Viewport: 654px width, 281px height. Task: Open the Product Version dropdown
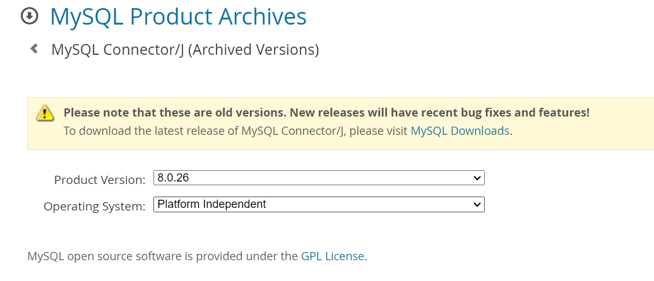[319, 178]
